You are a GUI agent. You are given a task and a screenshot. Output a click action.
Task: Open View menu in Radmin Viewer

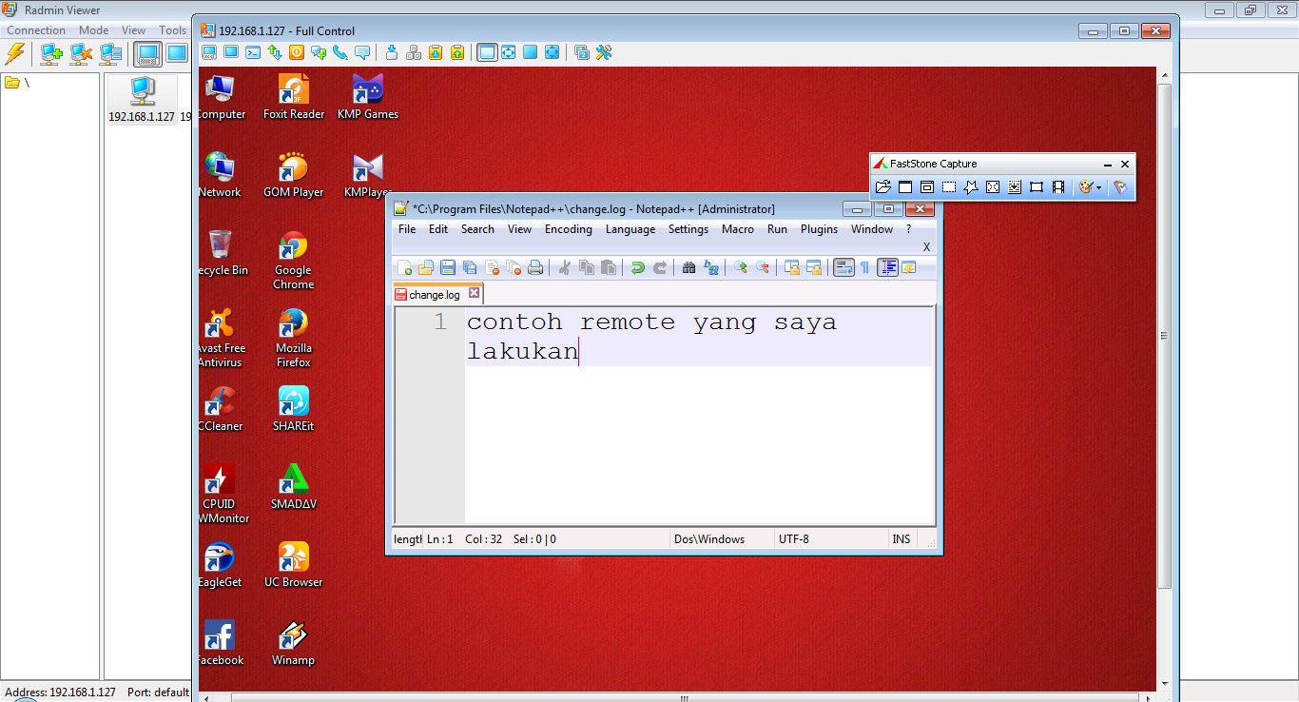tap(134, 30)
